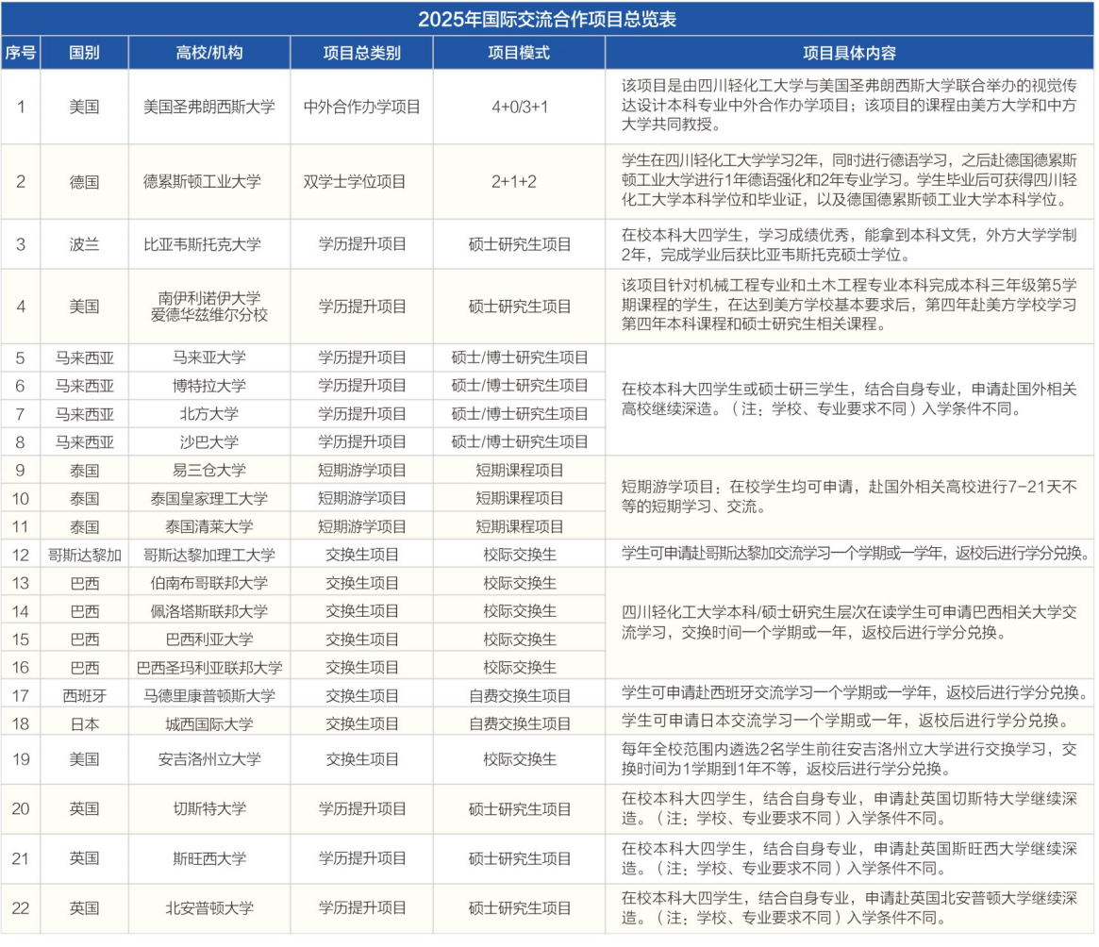Select the 项目具体内容 column header
Viewport: 1099px width, 947px height.
848,52
